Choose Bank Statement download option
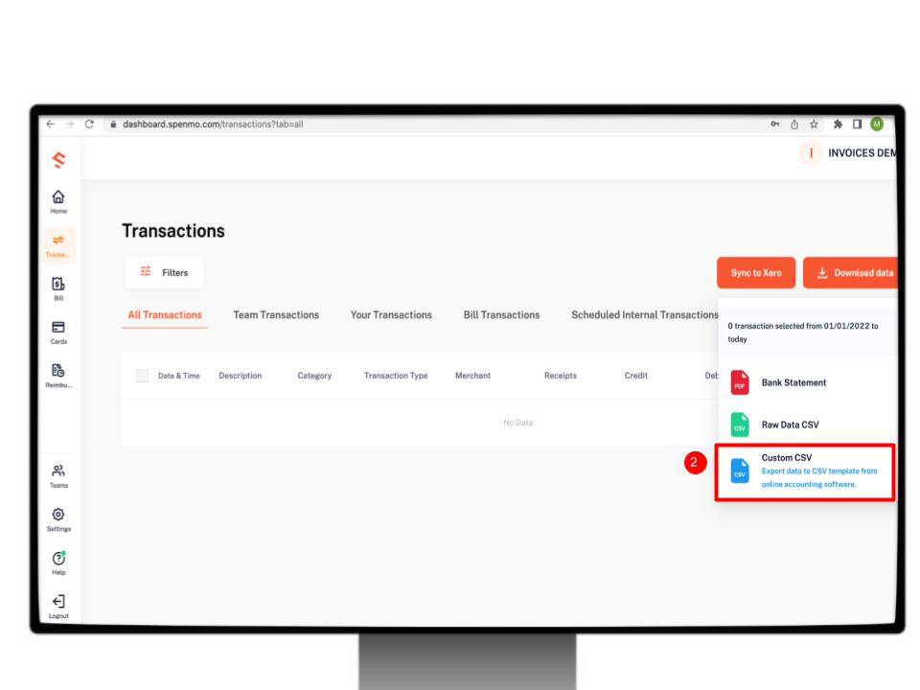 807,382
